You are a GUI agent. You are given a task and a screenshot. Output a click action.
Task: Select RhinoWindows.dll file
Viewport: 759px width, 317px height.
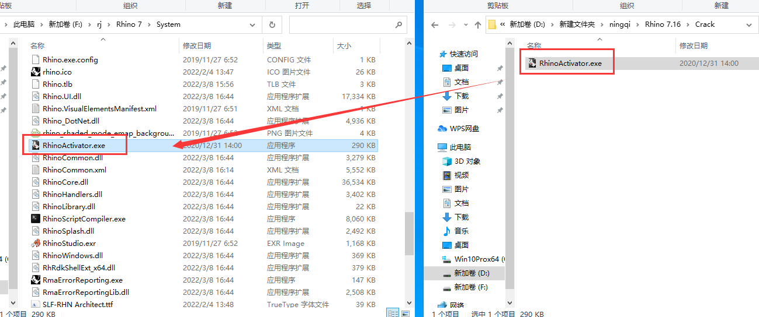click(x=72, y=255)
